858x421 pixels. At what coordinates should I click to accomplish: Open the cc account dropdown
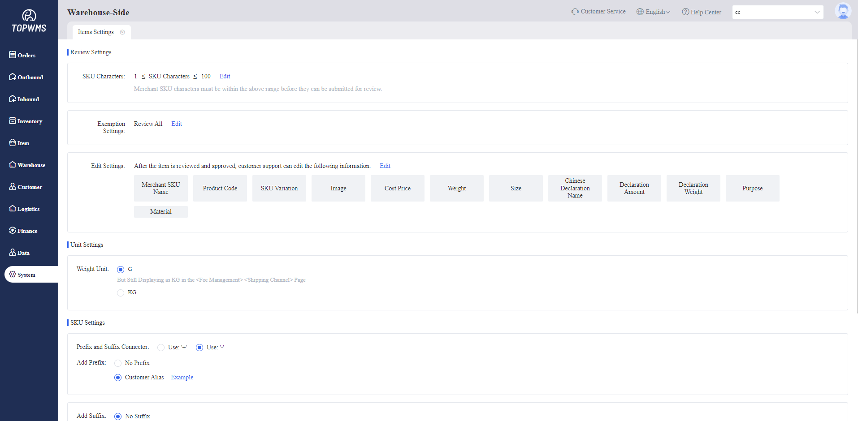(x=777, y=12)
